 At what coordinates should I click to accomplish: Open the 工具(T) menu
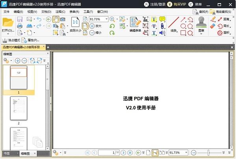click(x=88, y=11)
